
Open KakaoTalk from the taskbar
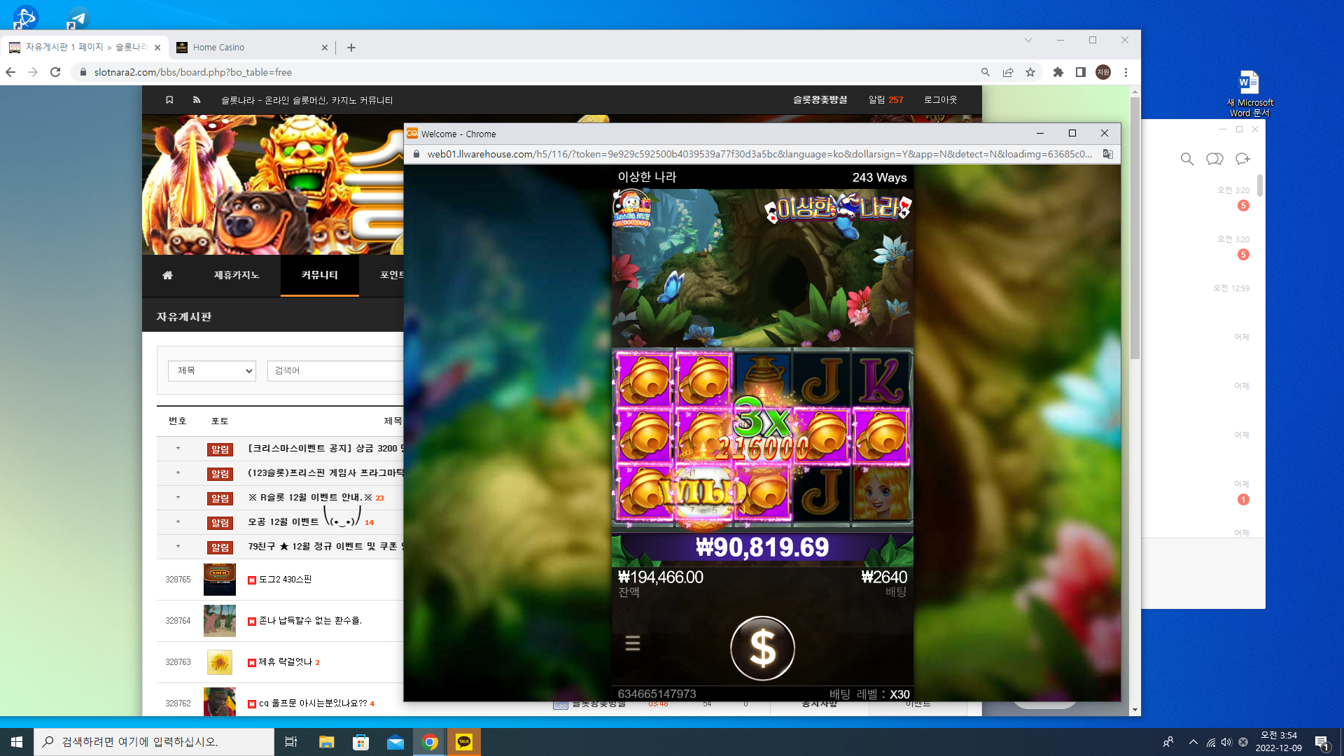464,742
